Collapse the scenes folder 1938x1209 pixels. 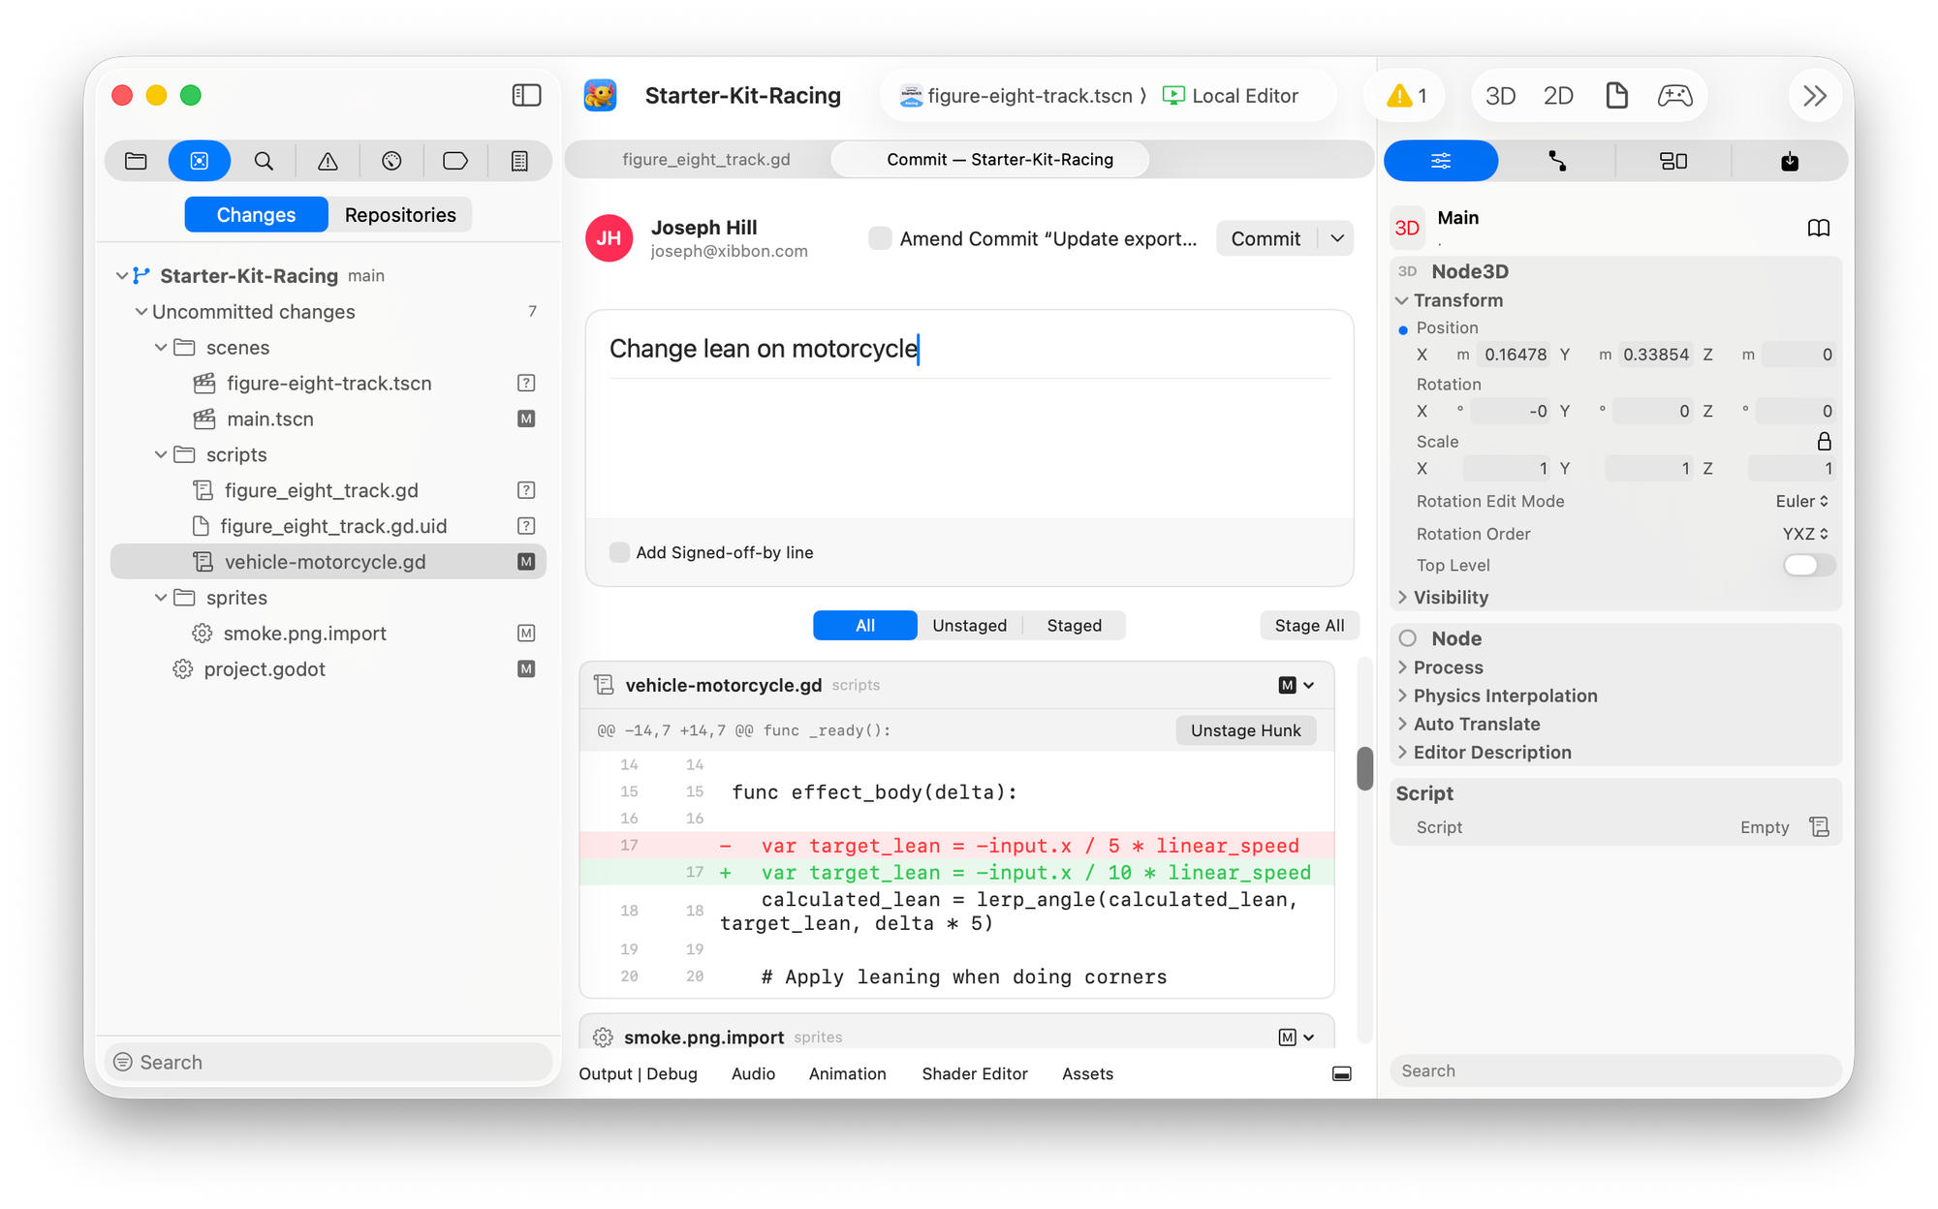(161, 347)
